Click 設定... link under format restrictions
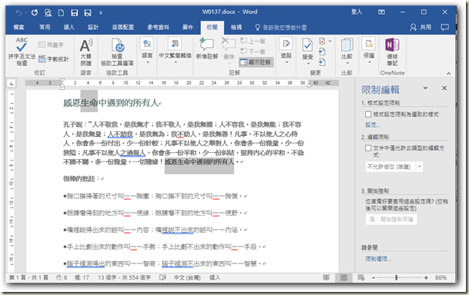Screen dimensions: 469x295 click(x=373, y=124)
